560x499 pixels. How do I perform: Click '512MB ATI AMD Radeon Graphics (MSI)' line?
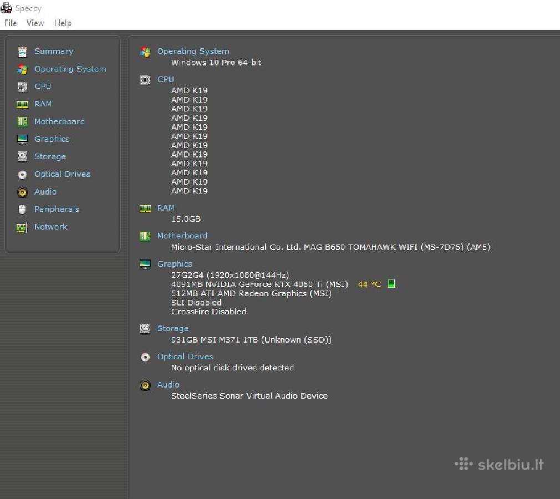(251, 293)
